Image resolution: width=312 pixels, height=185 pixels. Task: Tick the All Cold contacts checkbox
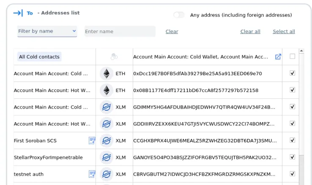coord(292,57)
